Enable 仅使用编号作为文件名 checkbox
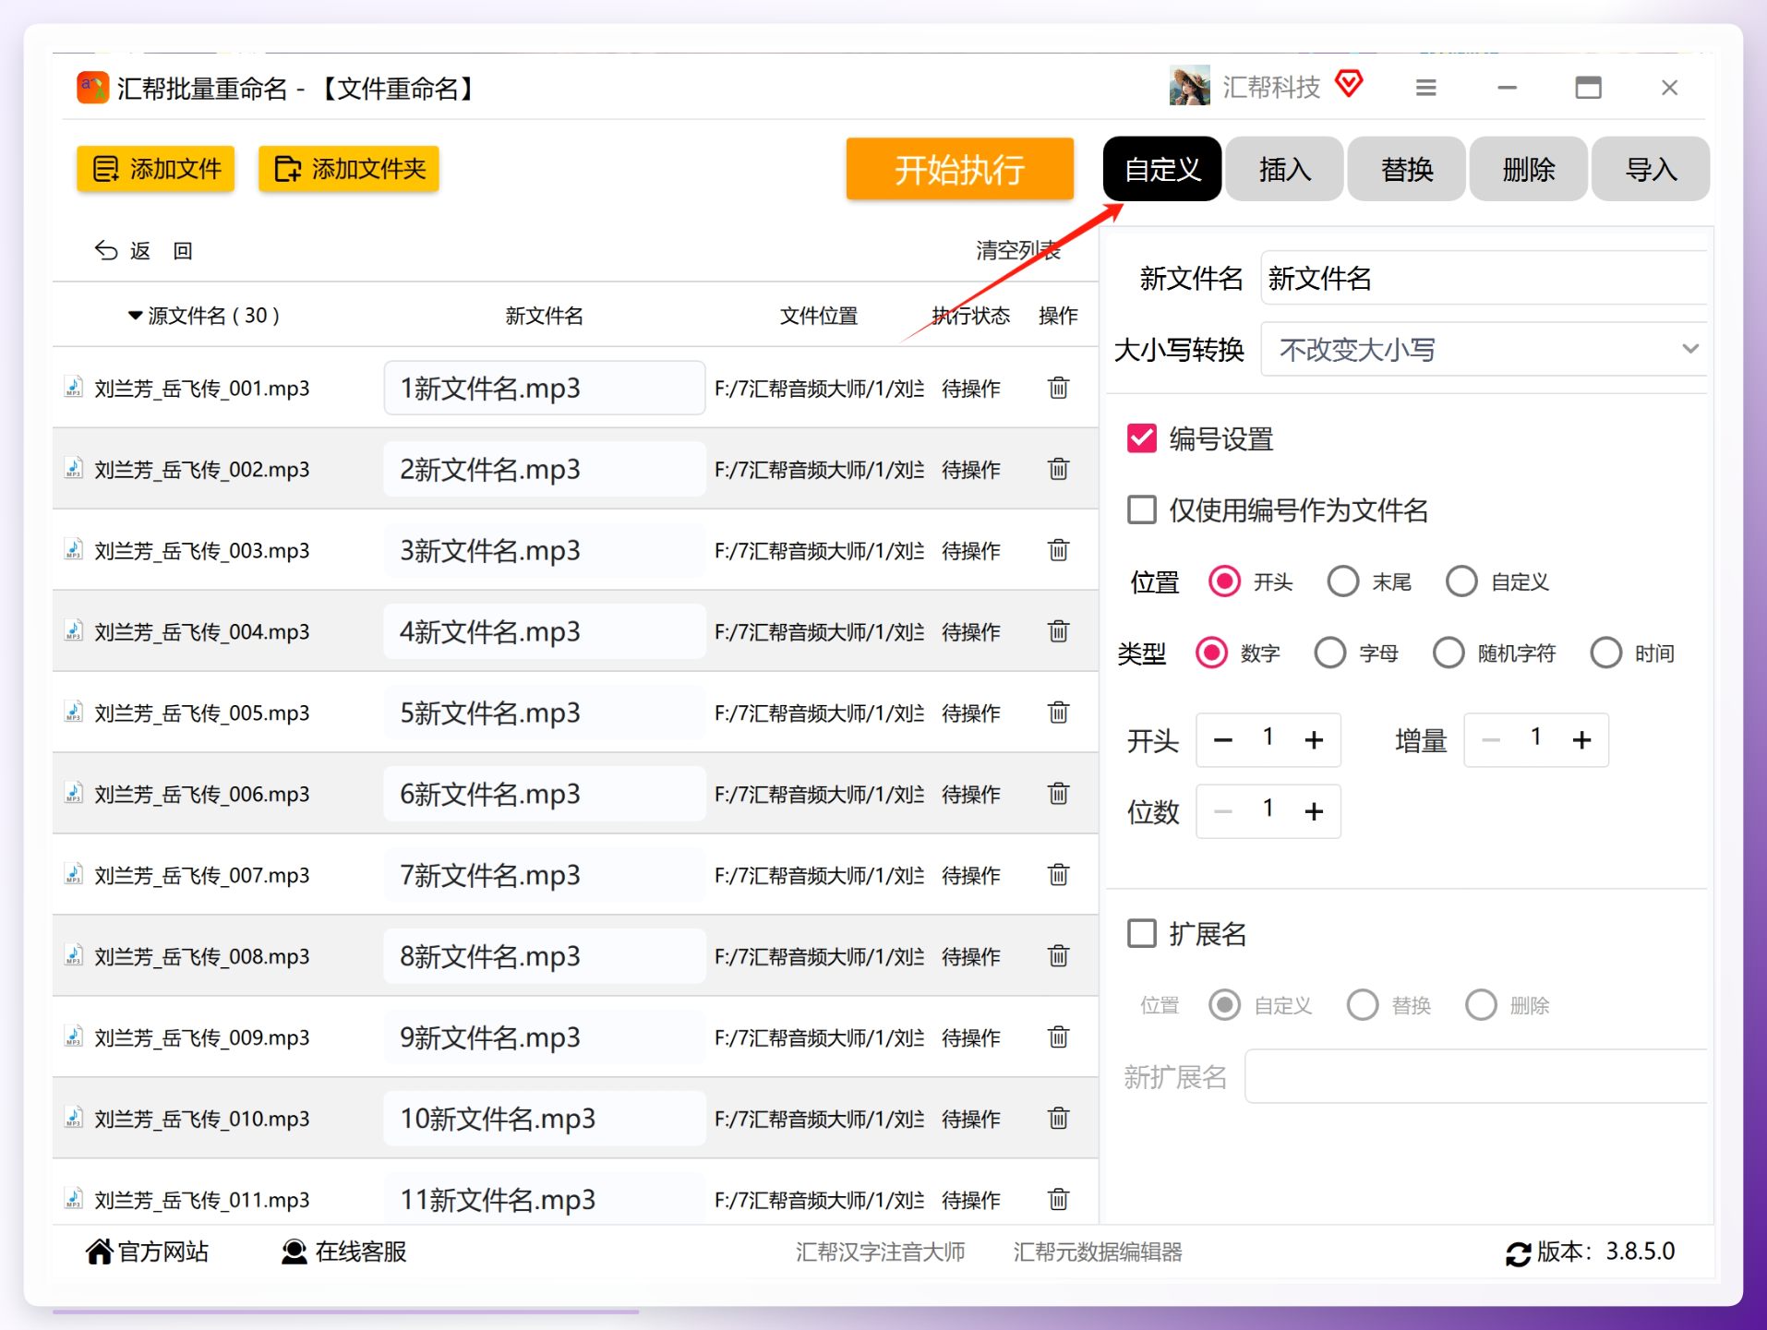This screenshot has height=1330, width=1767. click(1142, 509)
